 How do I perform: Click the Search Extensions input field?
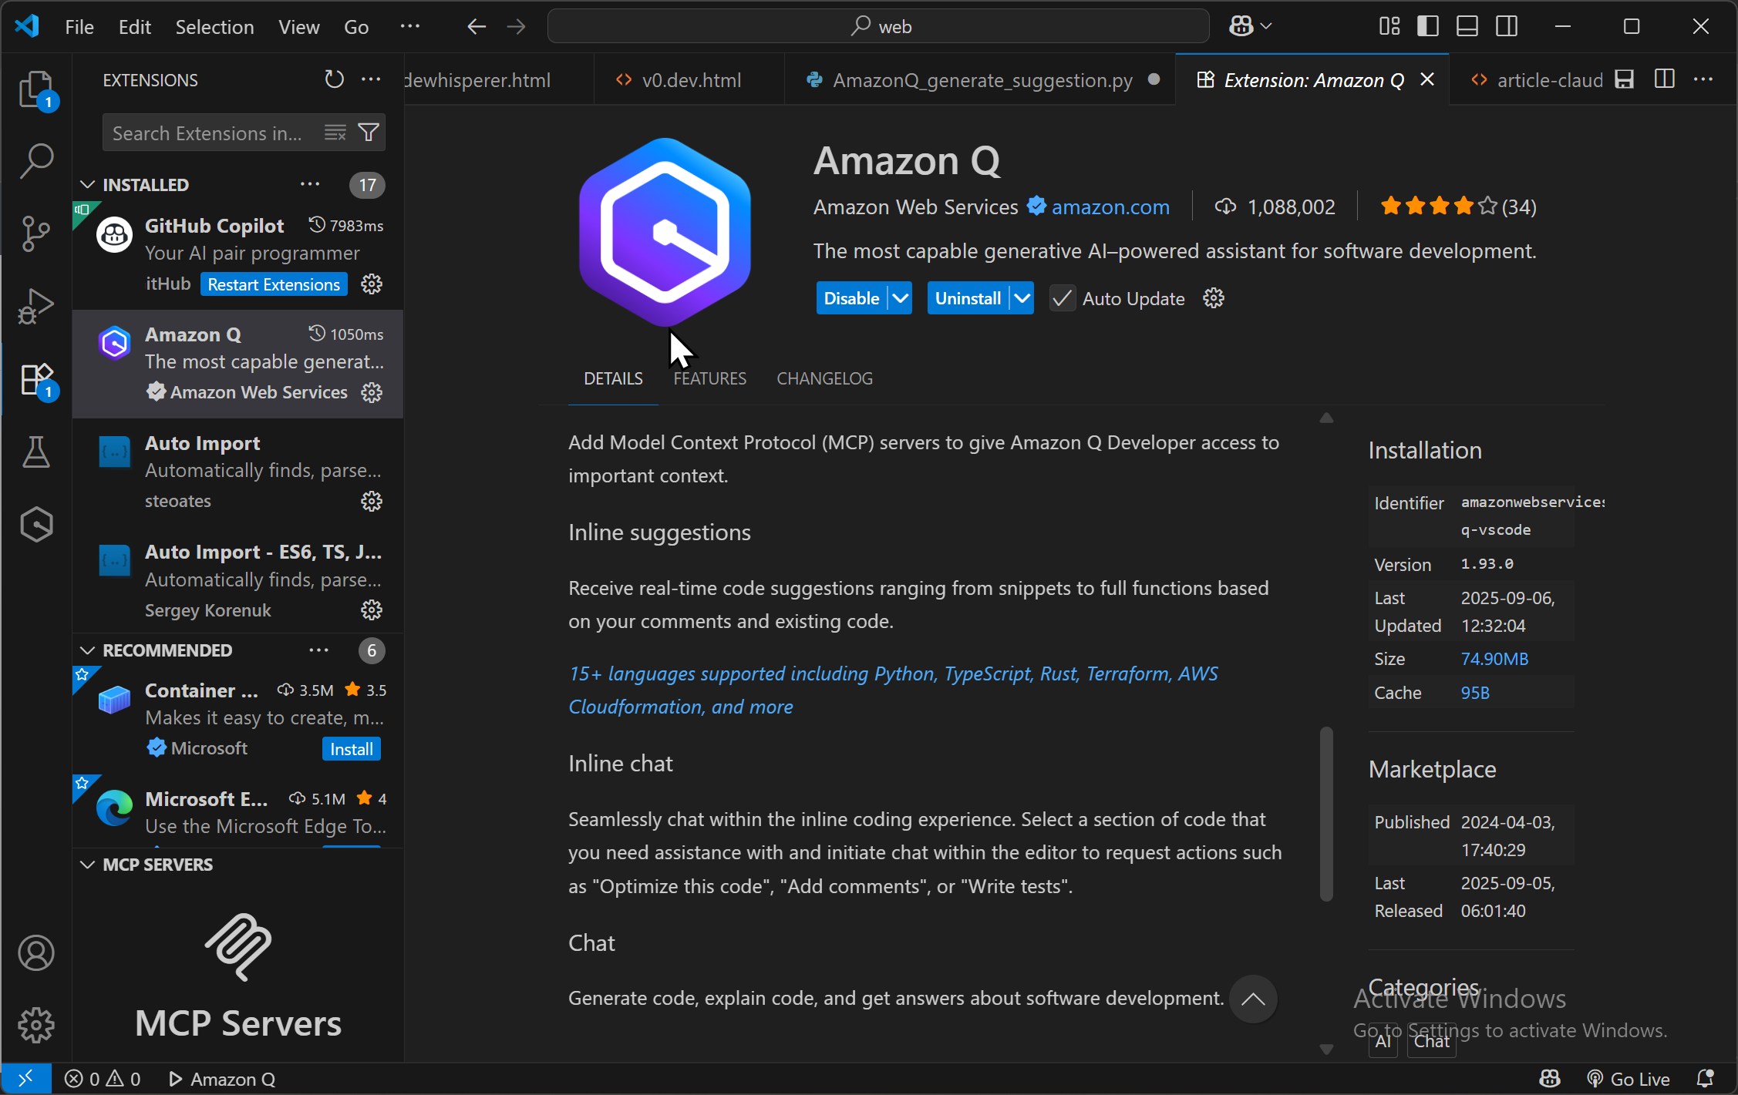click(x=208, y=133)
